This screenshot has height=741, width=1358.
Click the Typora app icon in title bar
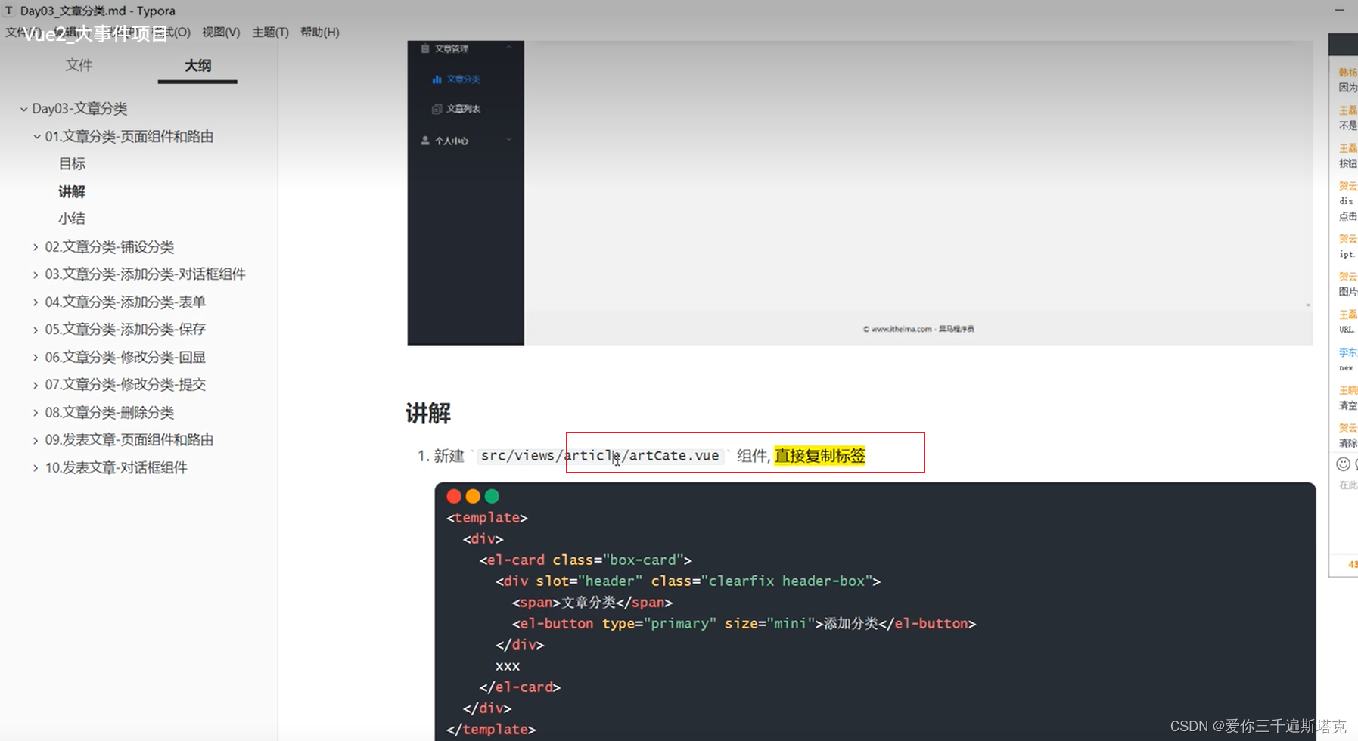click(x=9, y=11)
